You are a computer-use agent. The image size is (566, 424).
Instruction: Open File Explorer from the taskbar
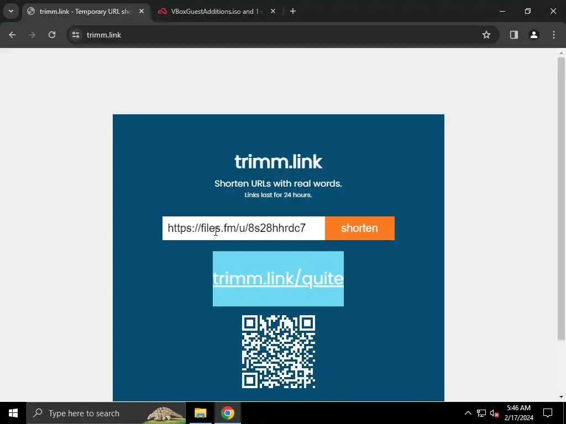pyautogui.click(x=200, y=413)
